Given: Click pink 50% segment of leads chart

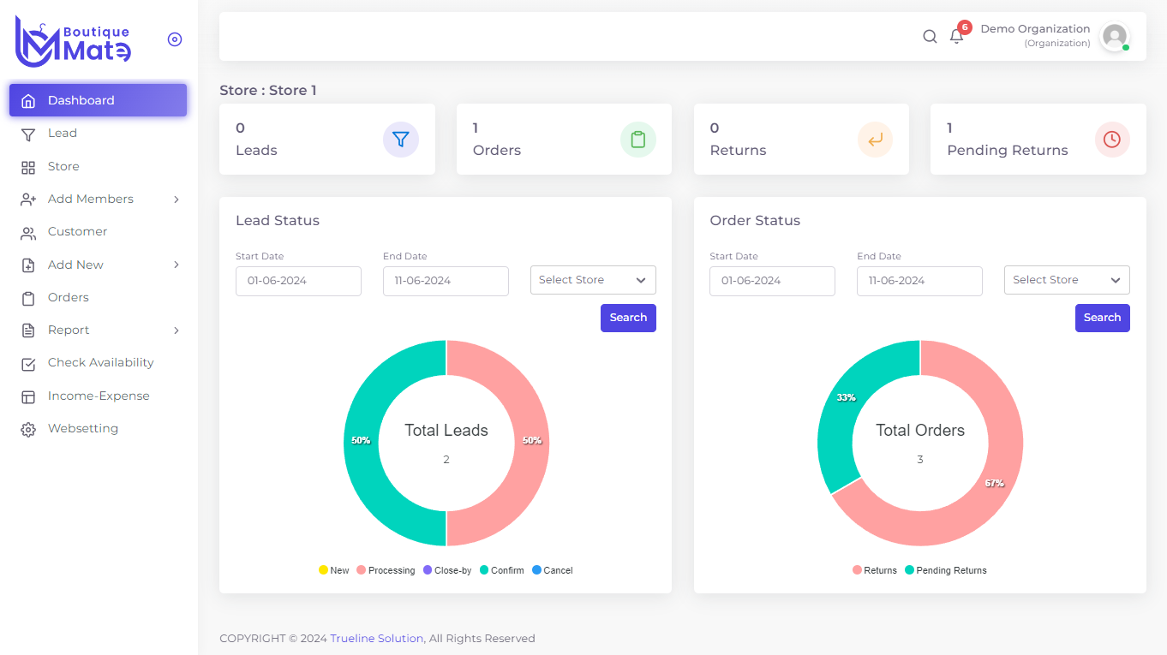Looking at the screenshot, I should click(532, 444).
